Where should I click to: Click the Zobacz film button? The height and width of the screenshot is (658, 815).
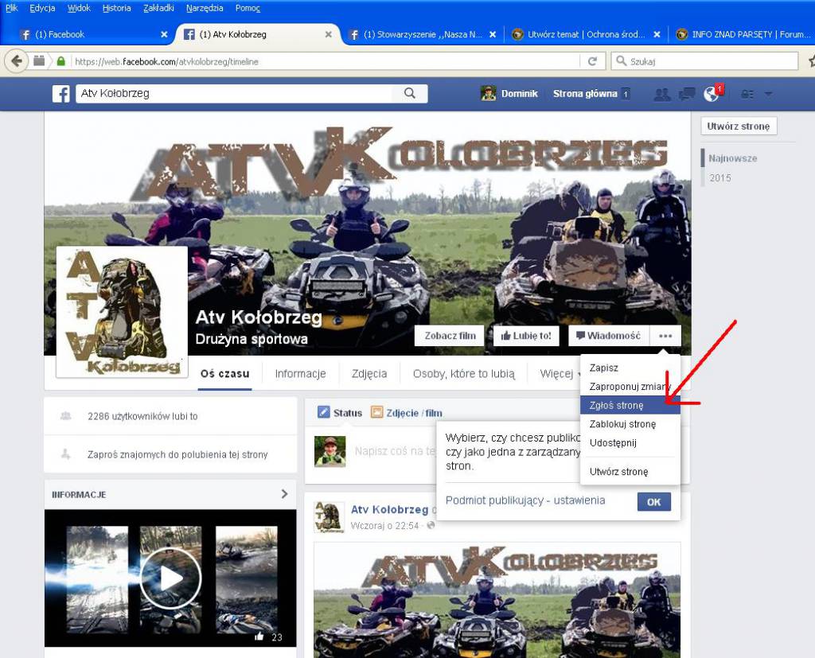tap(450, 336)
